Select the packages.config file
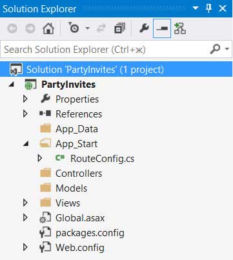 coord(90,233)
